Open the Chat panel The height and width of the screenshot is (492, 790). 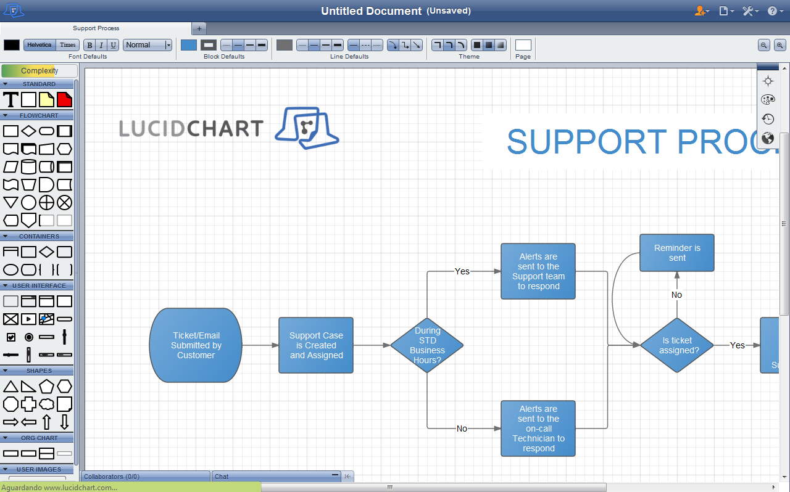276,476
